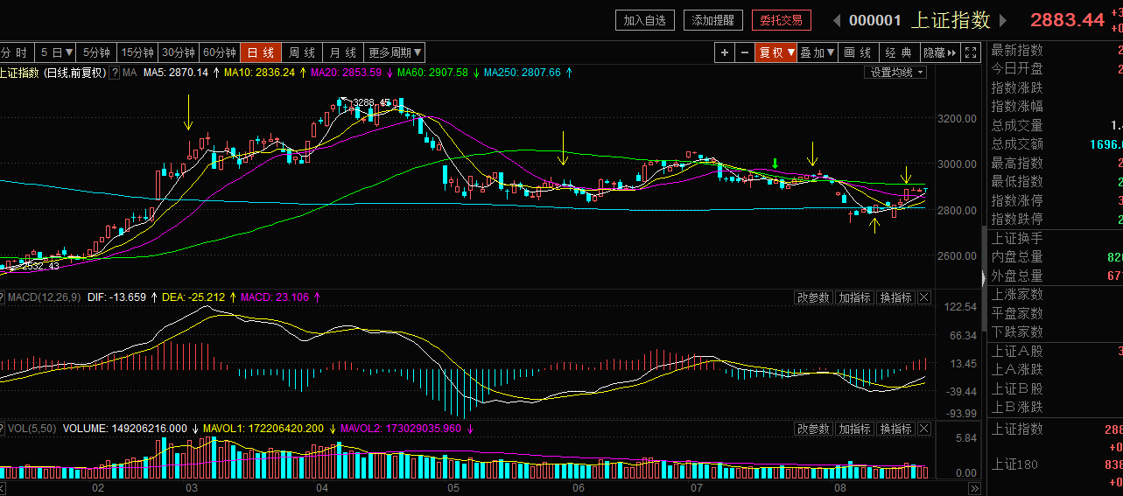Toggle fullscreen chart view icon
1123x496 pixels.
click(971, 52)
